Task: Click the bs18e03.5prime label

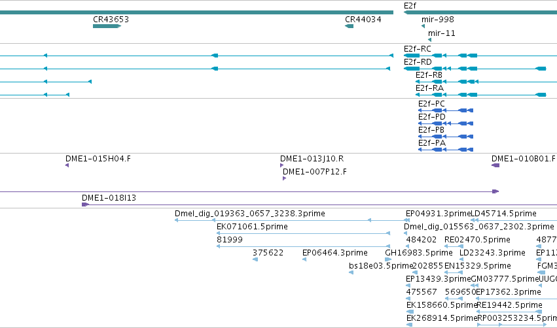Action: pos(381,267)
